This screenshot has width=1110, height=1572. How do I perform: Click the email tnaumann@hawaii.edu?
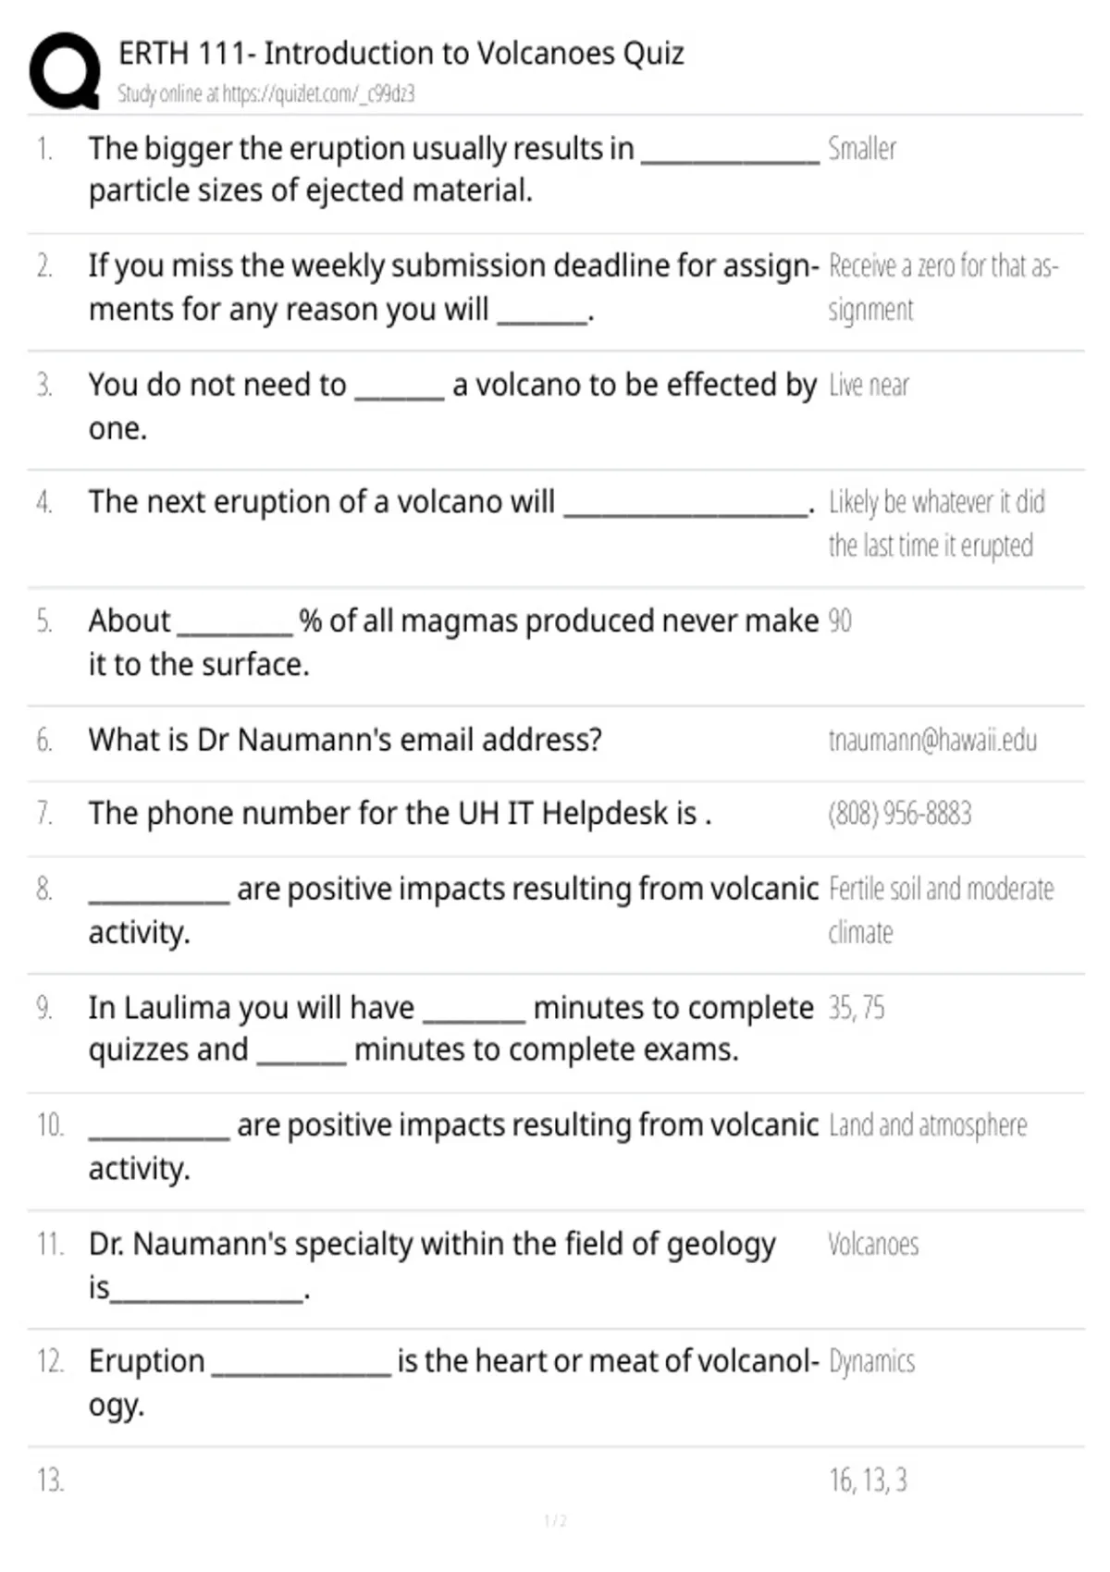(x=932, y=740)
